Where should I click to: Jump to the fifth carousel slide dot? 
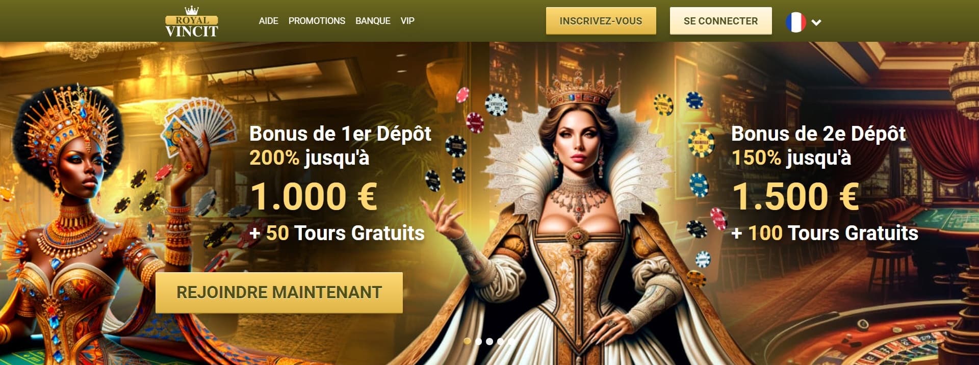[x=511, y=342]
